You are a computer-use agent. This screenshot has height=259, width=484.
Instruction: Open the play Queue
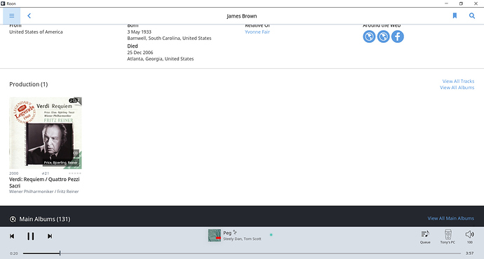click(425, 237)
